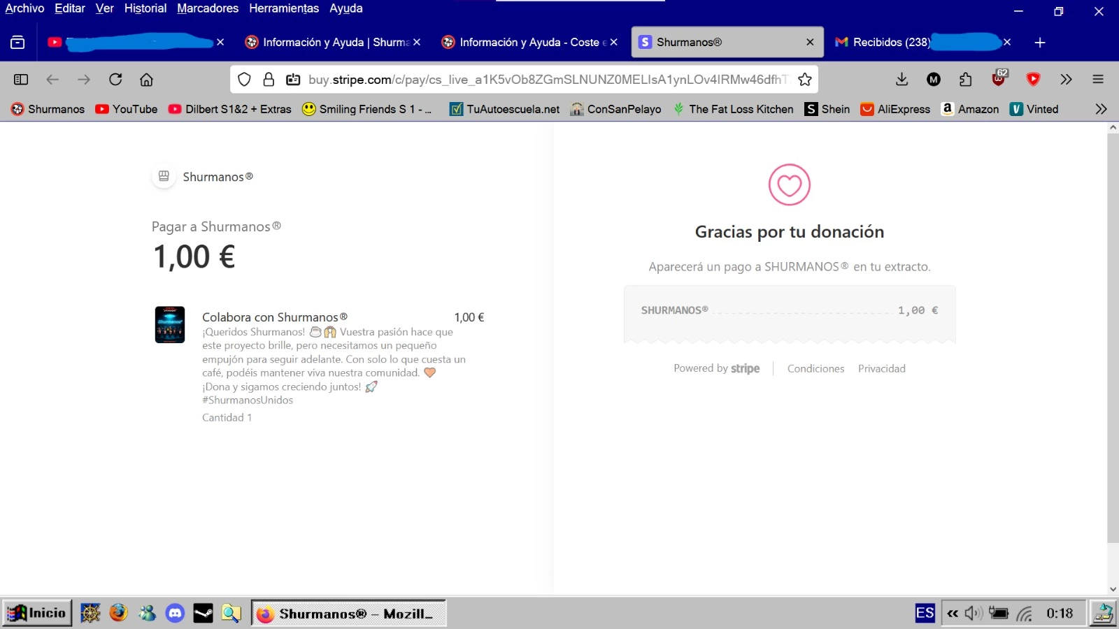Open The Fat Loss Kitchen bookmark
Screen dimensions: 1119x629
[x=733, y=109]
